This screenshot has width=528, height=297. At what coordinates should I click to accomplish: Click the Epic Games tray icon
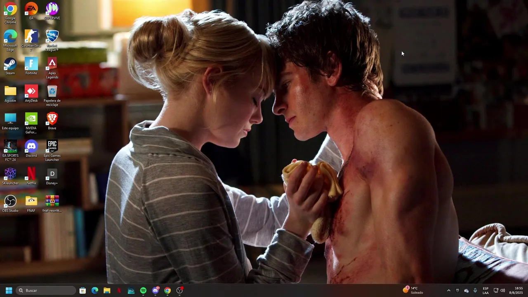[457, 290]
